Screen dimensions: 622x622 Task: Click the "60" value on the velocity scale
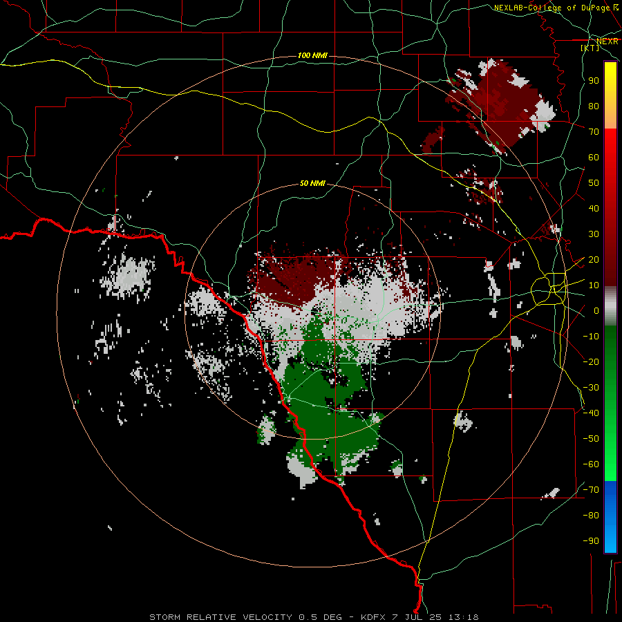click(x=594, y=157)
